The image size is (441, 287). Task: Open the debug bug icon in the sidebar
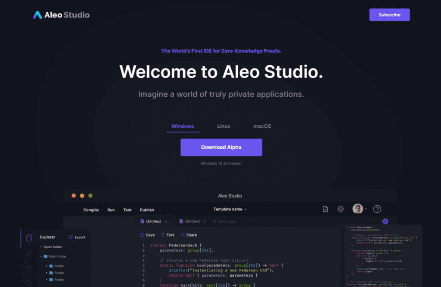[x=29, y=268]
